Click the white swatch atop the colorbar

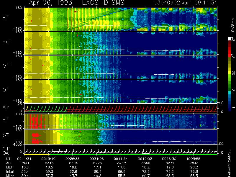(x=230, y=39)
